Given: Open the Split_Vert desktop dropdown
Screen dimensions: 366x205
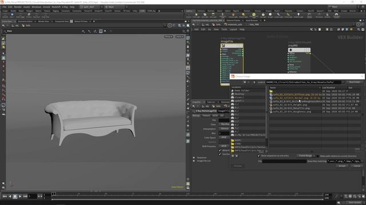Looking at the screenshot, I should (90, 7).
